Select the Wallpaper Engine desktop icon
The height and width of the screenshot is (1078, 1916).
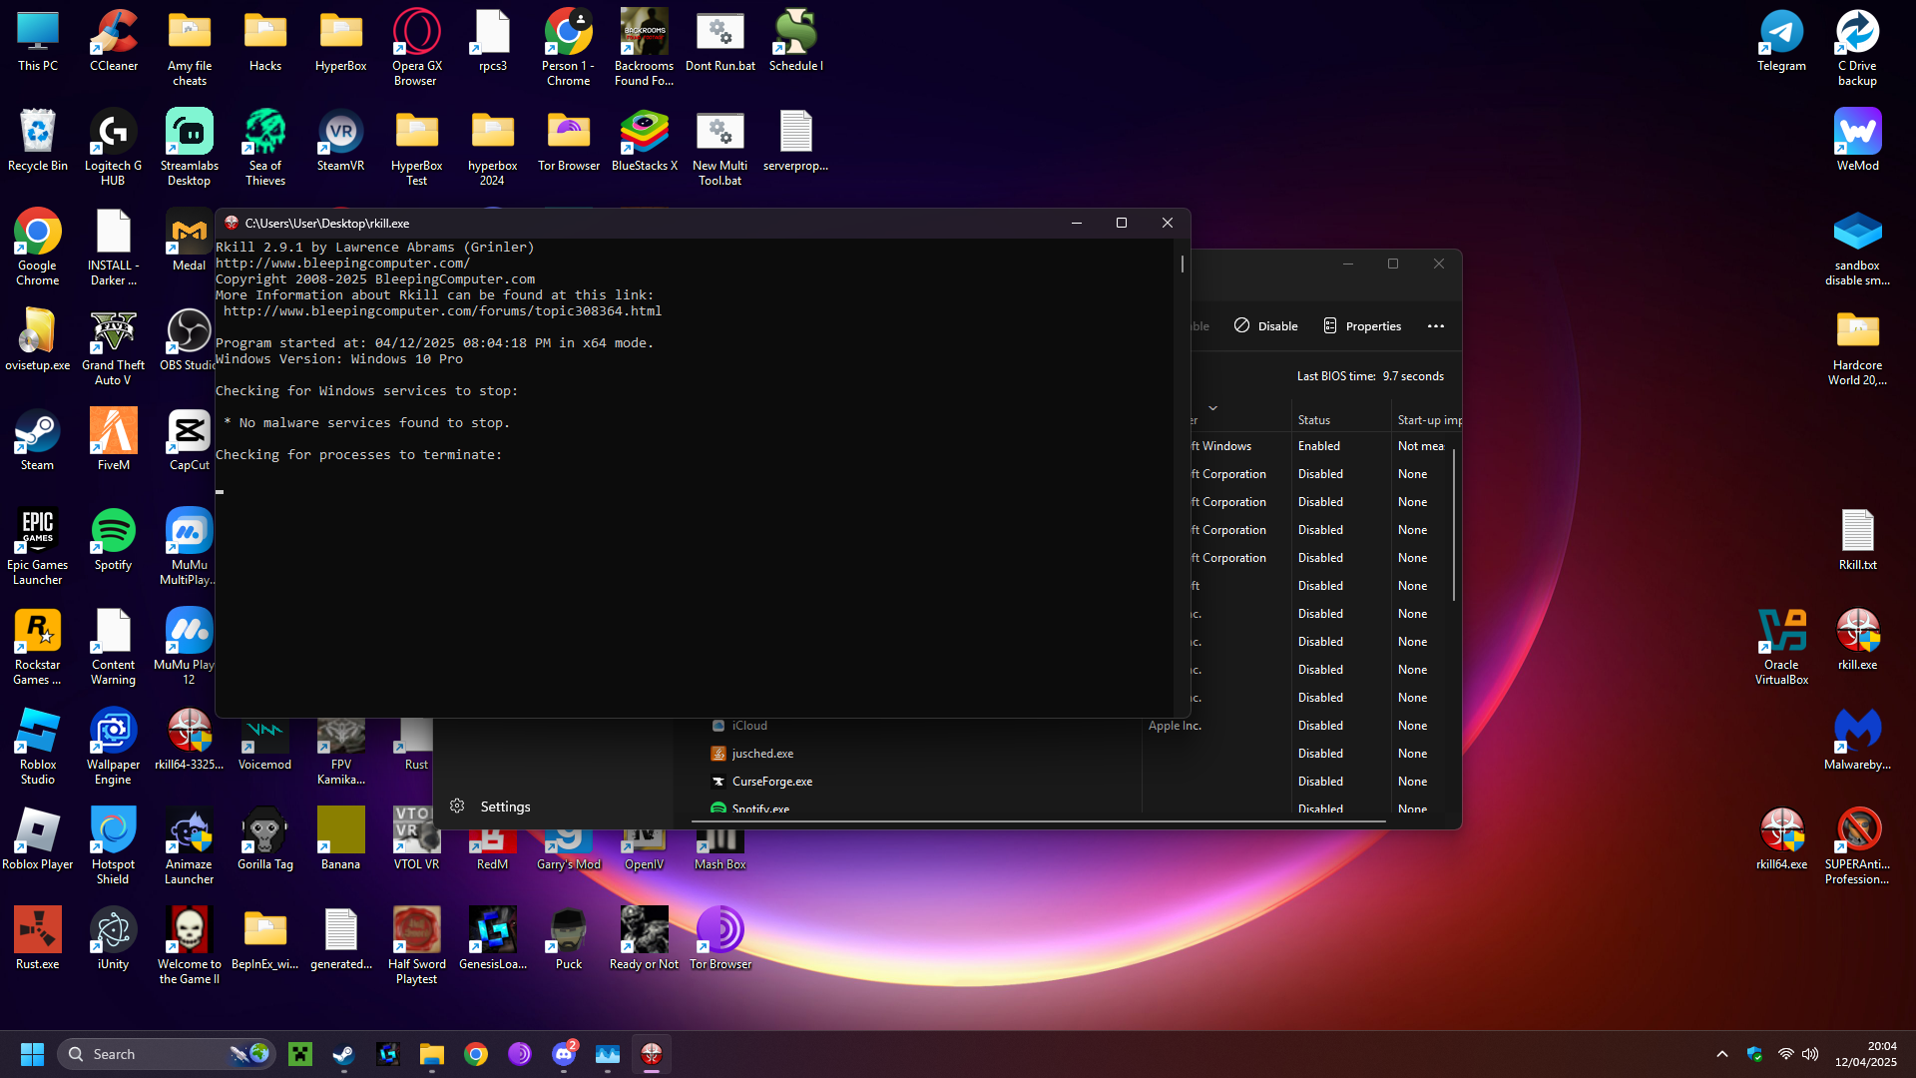tap(113, 746)
